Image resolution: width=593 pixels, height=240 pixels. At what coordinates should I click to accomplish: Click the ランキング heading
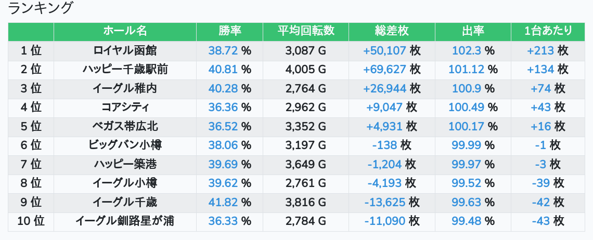point(41,8)
